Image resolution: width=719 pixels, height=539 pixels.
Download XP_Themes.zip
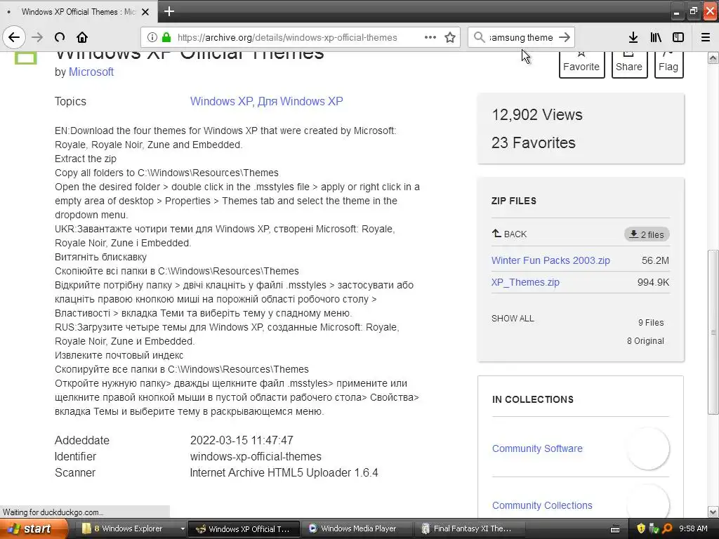coord(525,282)
